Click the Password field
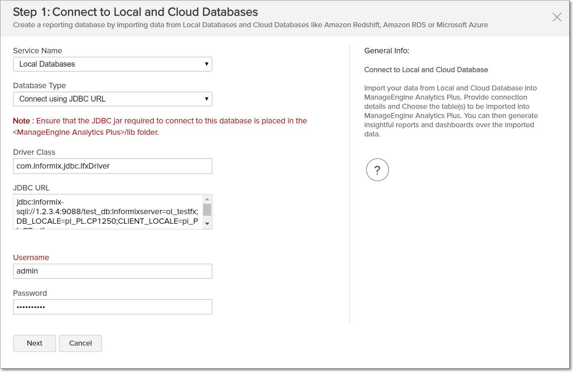The image size is (573, 372). click(x=113, y=307)
